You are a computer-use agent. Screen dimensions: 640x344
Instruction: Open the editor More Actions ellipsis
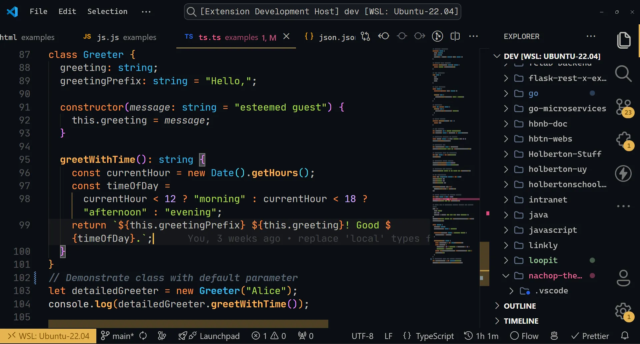coord(473,36)
